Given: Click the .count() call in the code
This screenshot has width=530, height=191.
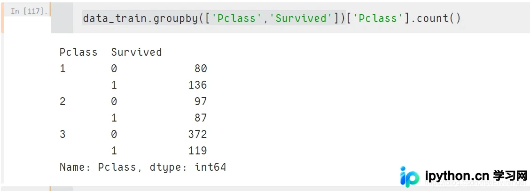Looking at the screenshot, I should coord(438,18).
